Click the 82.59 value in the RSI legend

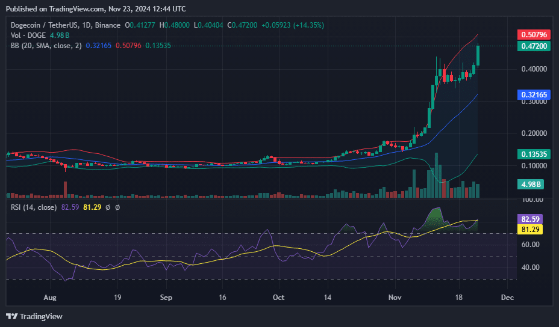pos(70,207)
